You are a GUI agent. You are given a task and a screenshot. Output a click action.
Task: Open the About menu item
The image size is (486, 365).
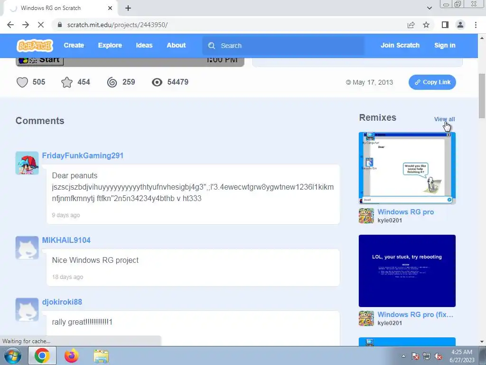tap(176, 45)
